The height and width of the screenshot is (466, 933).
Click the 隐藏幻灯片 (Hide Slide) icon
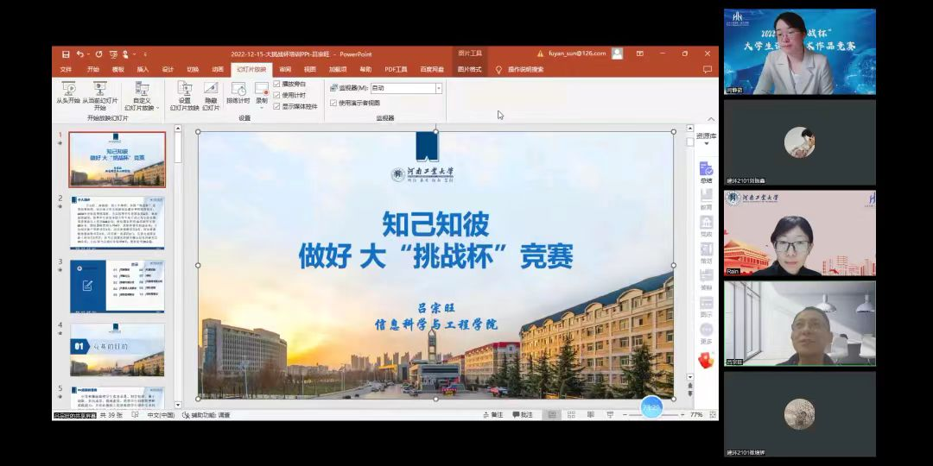pos(211,89)
